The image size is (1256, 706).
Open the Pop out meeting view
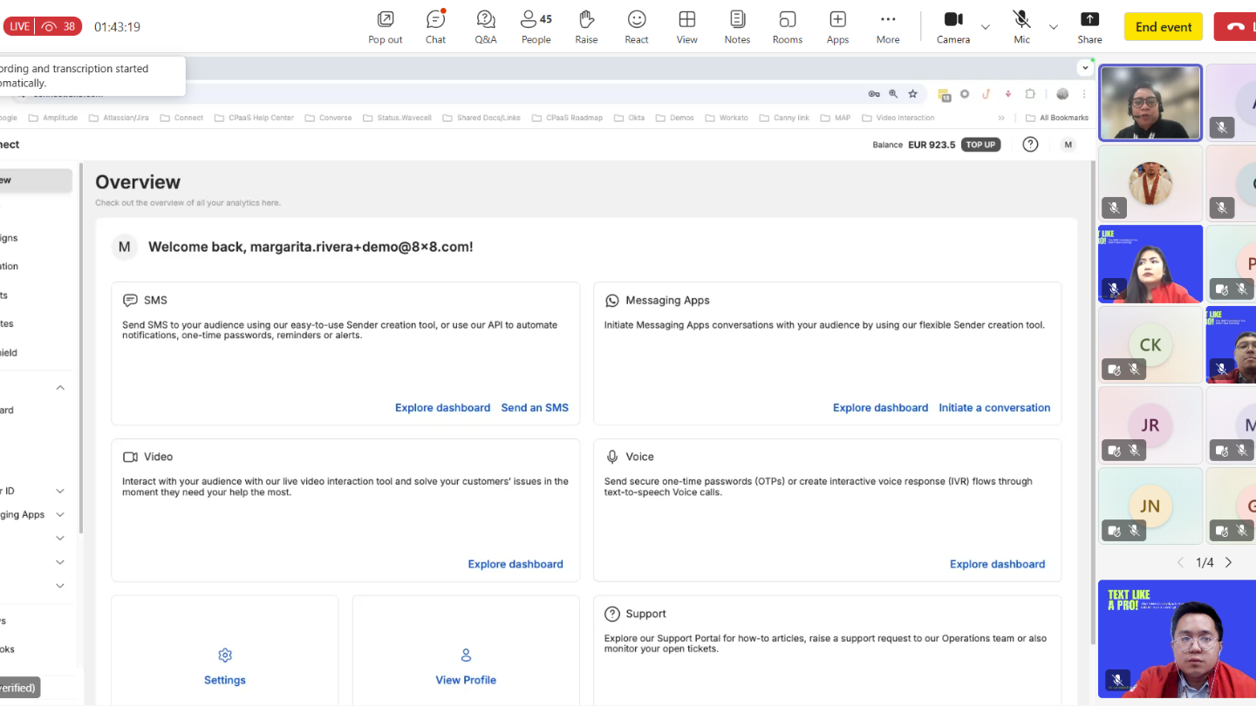tap(385, 26)
